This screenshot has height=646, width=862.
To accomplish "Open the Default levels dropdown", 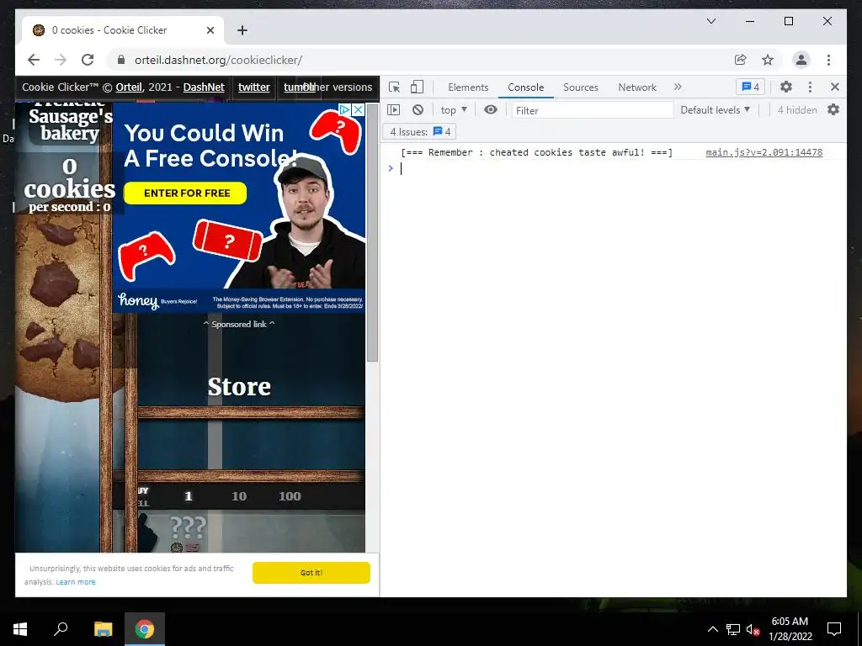I will coord(716,110).
